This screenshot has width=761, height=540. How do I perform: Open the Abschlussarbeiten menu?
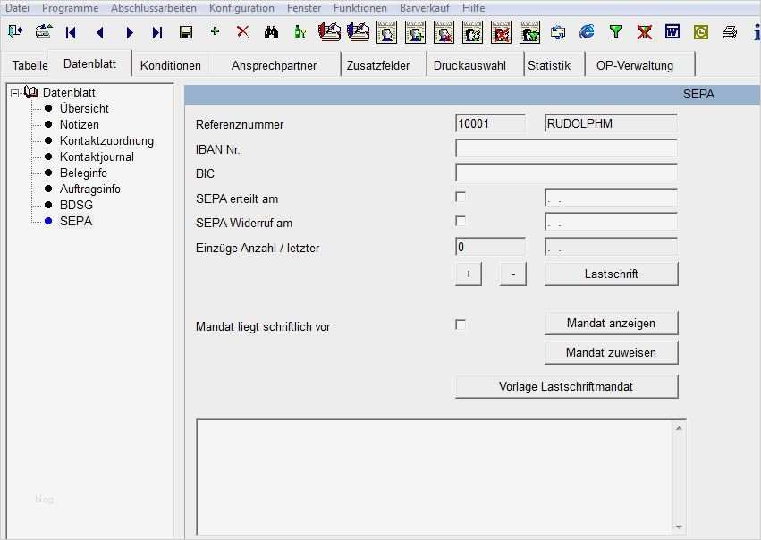click(x=154, y=7)
